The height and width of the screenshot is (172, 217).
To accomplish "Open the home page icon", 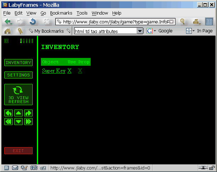I will 7,31.
